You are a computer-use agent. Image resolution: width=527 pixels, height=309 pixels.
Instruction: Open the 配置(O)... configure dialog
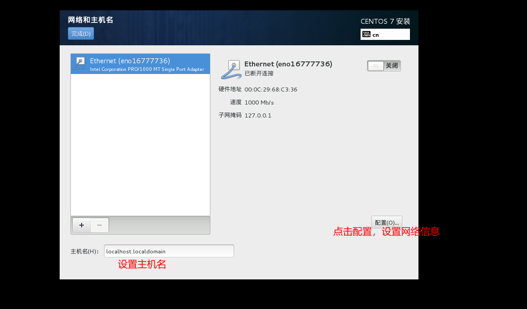tap(387, 222)
